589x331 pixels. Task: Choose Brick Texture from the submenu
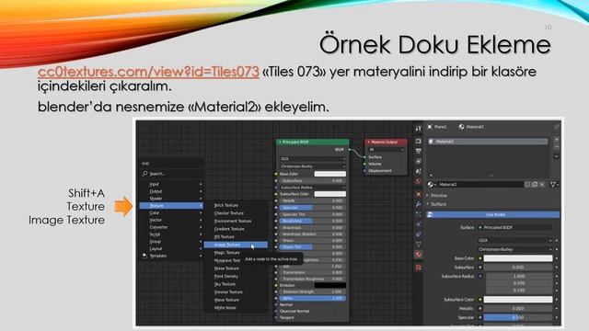[236, 205]
